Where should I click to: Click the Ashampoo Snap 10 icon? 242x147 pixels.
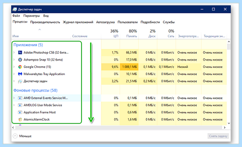[x=20, y=60]
